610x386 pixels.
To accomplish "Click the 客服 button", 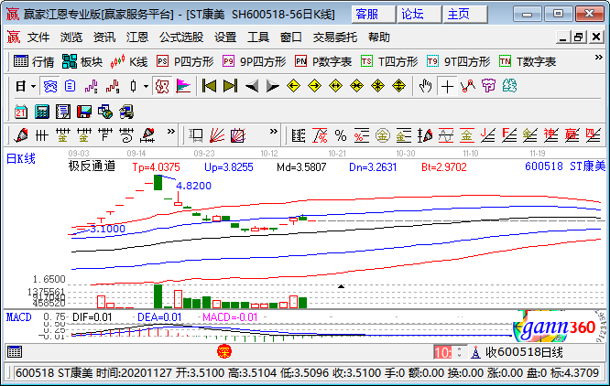I will [x=373, y=15].
